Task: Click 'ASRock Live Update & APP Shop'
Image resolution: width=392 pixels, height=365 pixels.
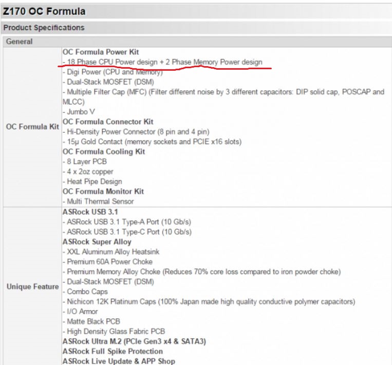Action: pos(119,361)
